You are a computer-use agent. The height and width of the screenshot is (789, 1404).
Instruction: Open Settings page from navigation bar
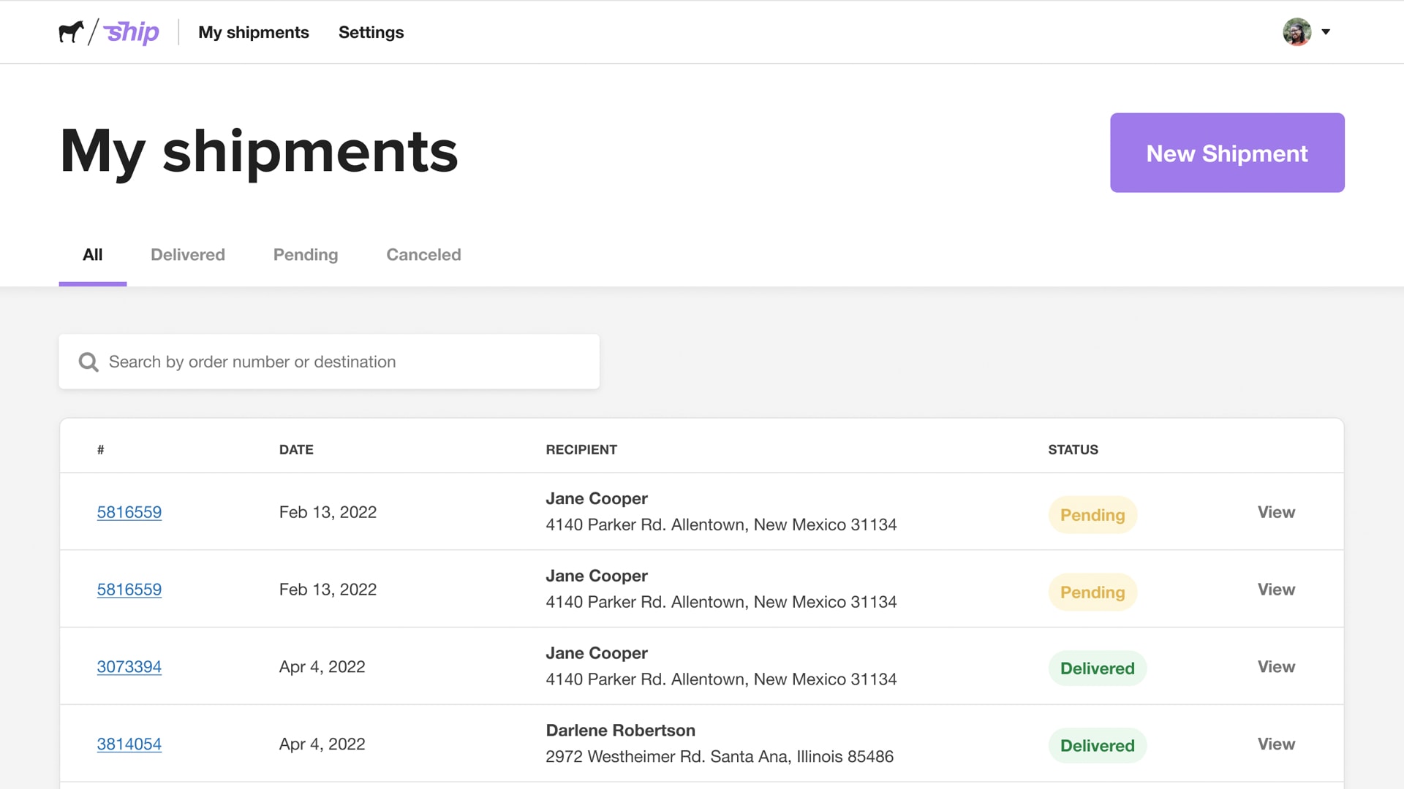click(x=371, y=32)
